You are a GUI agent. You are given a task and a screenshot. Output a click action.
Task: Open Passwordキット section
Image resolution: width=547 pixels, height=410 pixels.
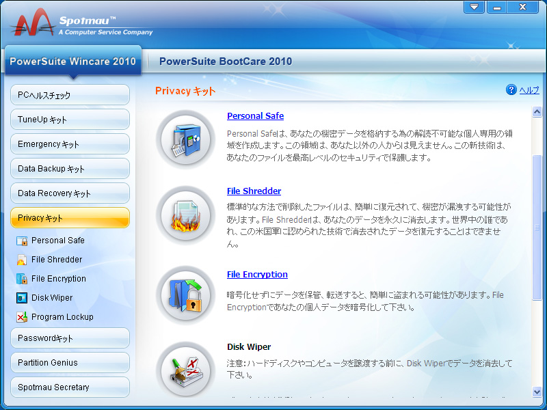coord(70,338)
